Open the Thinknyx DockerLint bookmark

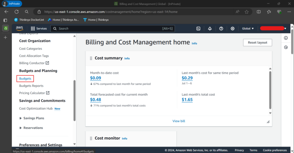coord(29,20)
